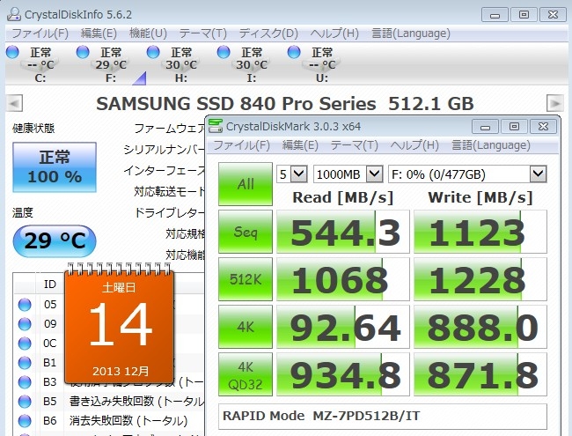Select the 消去失敗回数 (トータル) attribute row
The height and width of the screenshot is (436, 572).
[x=109, y=420]
